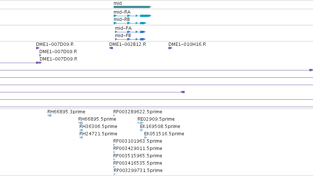The height and width of the screenshot is (176, 313).
Task: Open the RP003289622.5prime feature label
Action: pyautogui.click(x=138, y=112)
